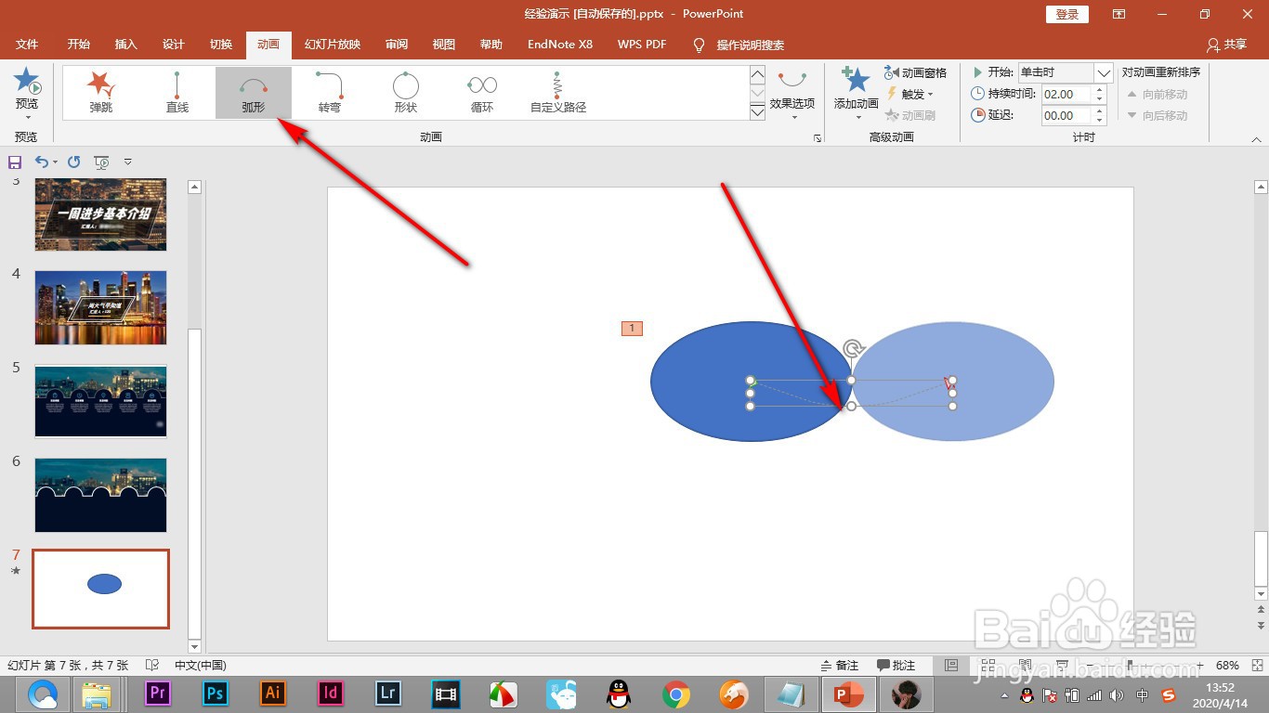
Task: Select the 自定义路径 custom path animation
Action: (558, 92)
